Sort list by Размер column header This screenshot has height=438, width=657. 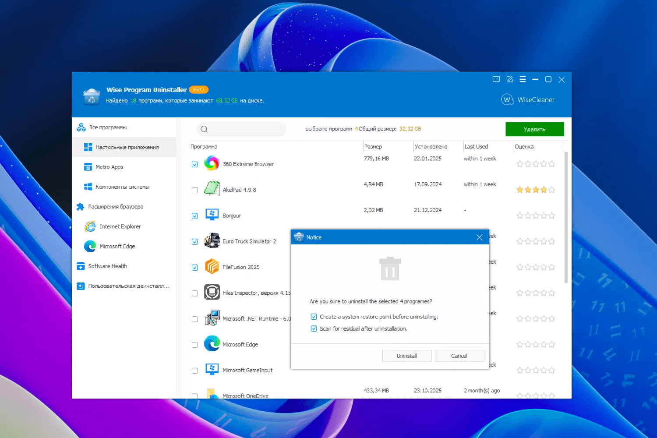[373, 147]
